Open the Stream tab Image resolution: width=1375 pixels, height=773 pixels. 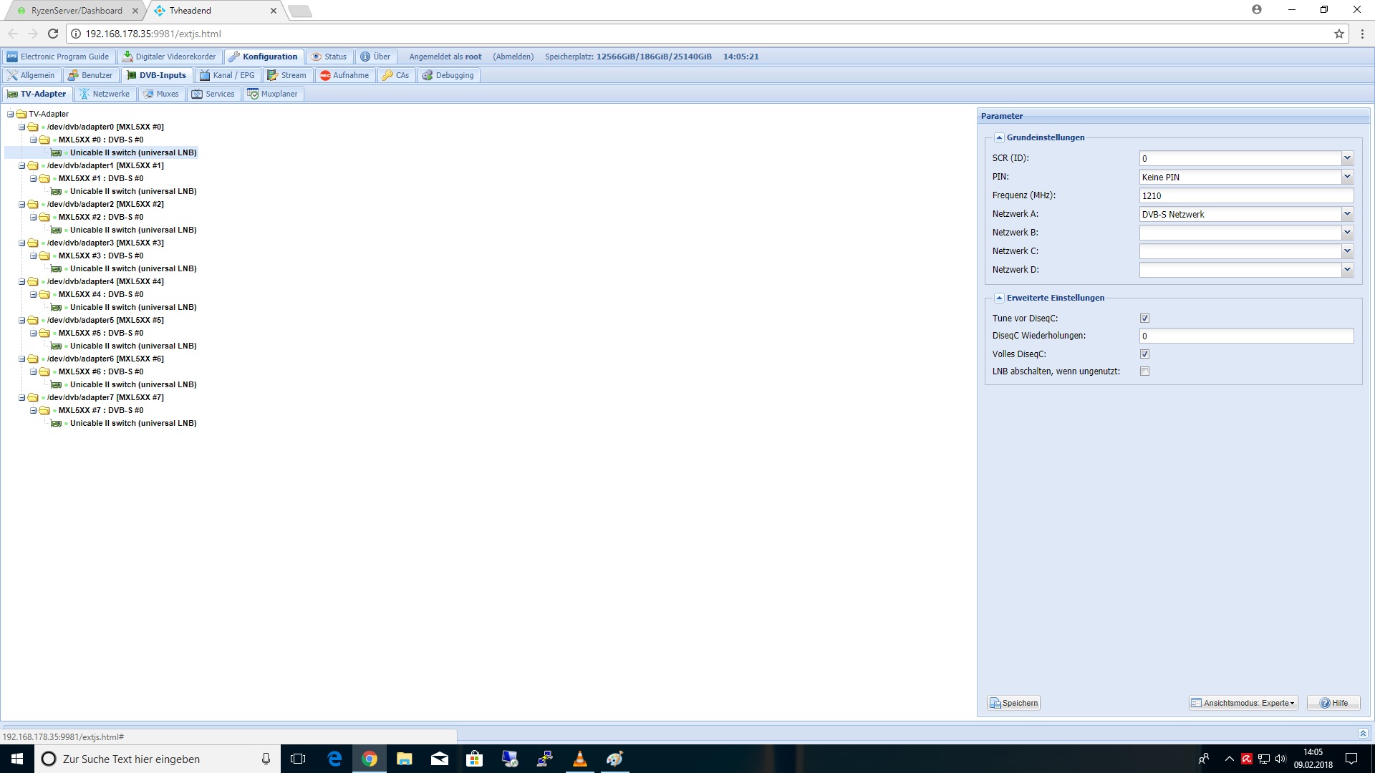pos(286,75)
